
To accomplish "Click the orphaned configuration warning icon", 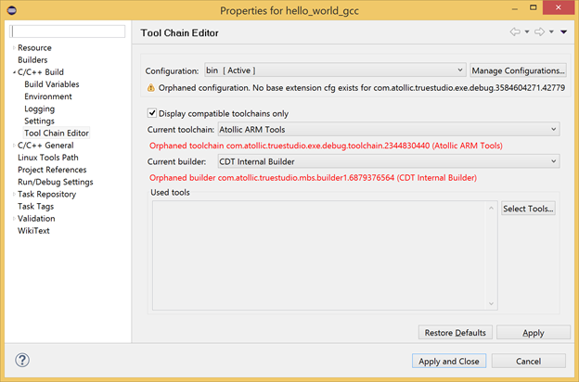I will pos(150,88).
